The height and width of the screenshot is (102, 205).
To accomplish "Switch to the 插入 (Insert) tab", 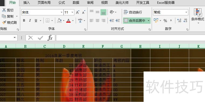I will pos(27,3).
